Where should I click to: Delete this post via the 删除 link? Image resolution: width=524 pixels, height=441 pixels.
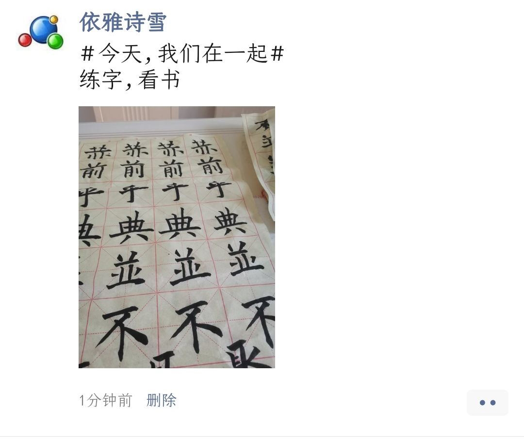[x=161, y=400]
